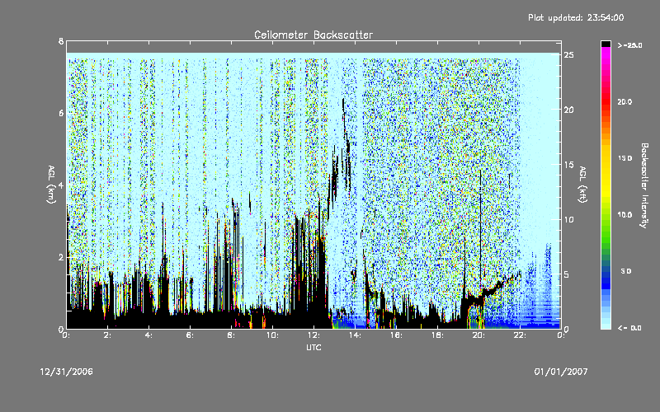Select the '22:' hour tick on time axis

coord(521,335)
